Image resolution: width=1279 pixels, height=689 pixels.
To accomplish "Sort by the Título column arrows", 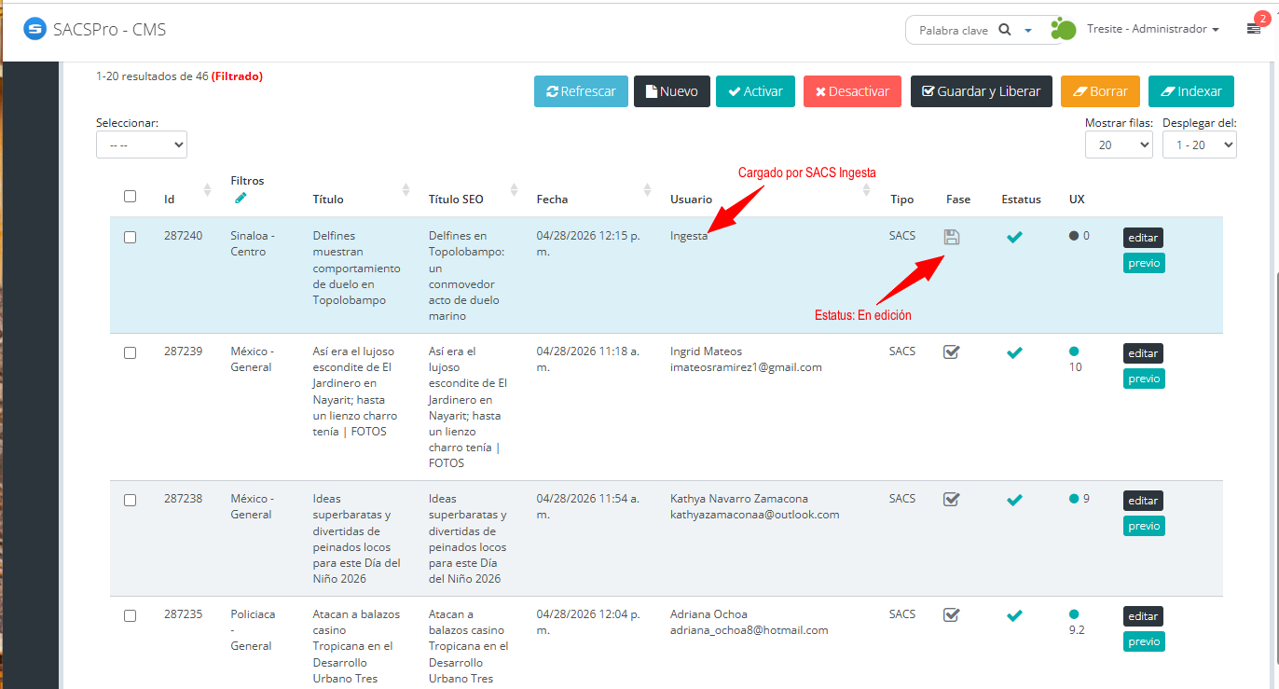I will [x=406, y=189].
